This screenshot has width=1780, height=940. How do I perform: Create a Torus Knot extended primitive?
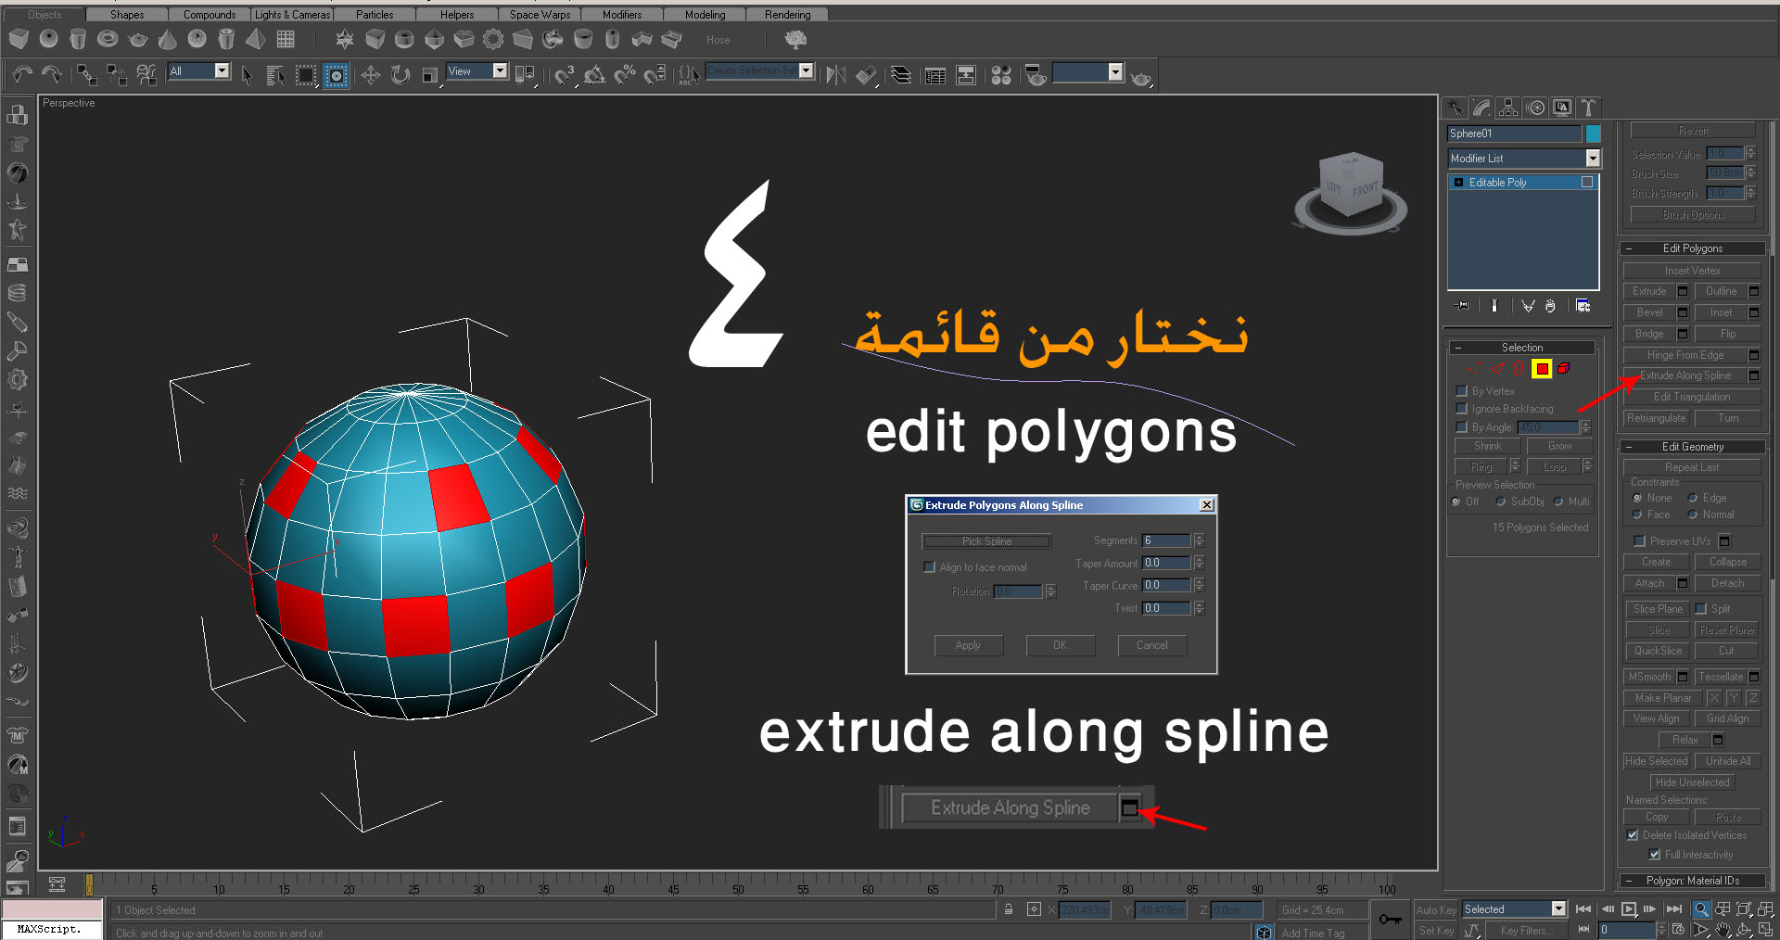(x=553, y=40)
